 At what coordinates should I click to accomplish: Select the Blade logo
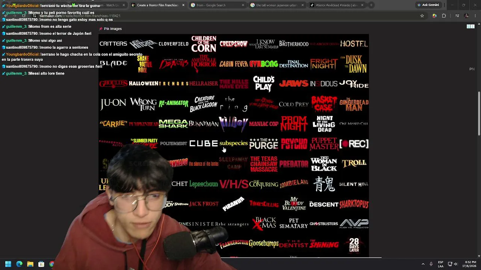(113, 64)
